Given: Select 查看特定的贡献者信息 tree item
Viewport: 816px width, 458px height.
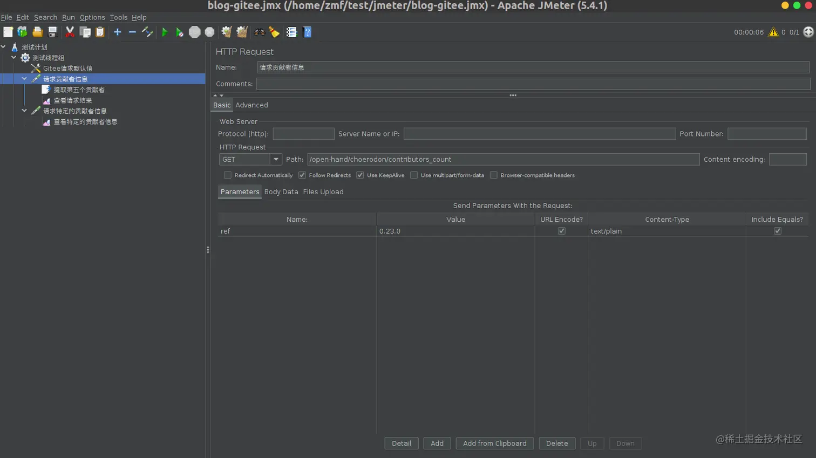Looking at the screenshot, I should tap(85, 122).
